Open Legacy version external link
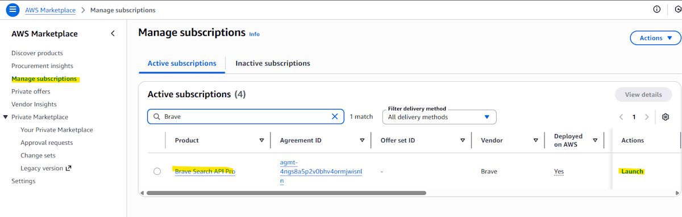 (x=46, y=168)
